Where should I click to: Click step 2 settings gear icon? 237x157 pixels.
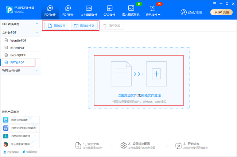tap(124, 146)
